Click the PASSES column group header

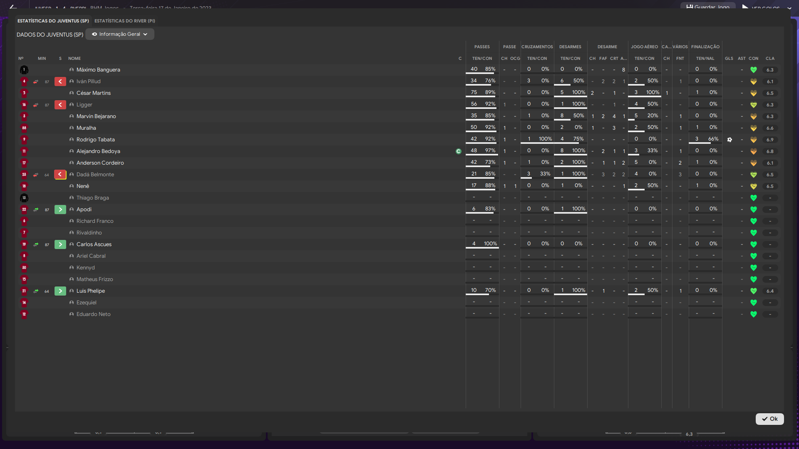(x=482, y=47)
